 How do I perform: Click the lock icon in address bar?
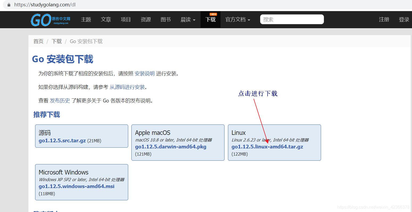9,5
